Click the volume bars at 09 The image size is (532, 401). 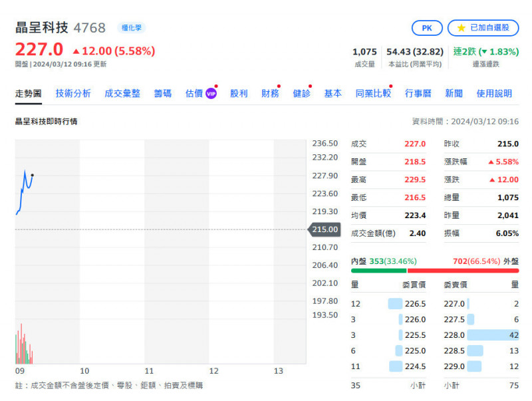click(x=24, y=344)
